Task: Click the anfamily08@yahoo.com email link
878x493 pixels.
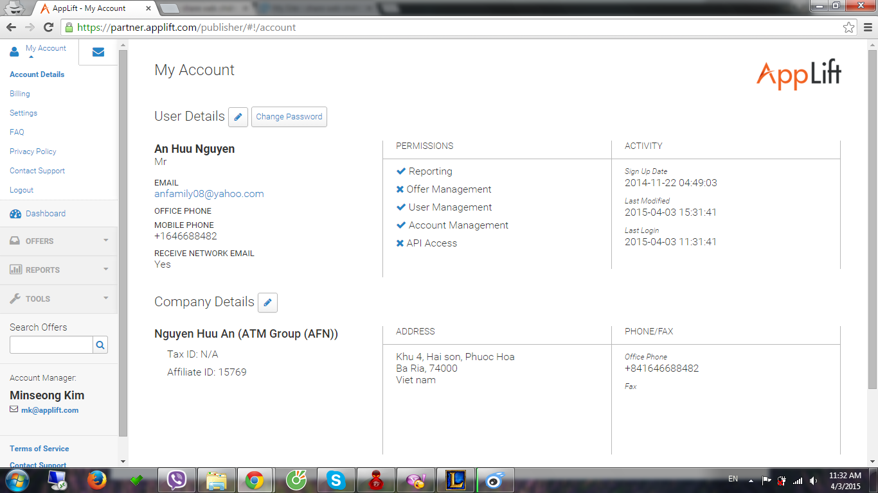Action: (x=209, y=194)
